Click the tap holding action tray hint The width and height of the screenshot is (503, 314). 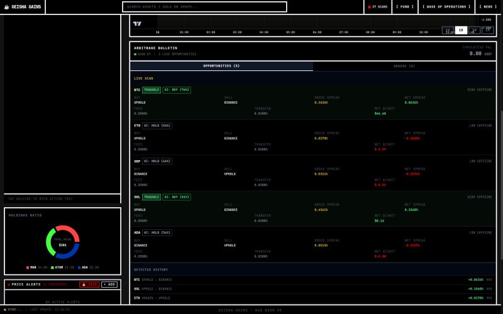40,199
